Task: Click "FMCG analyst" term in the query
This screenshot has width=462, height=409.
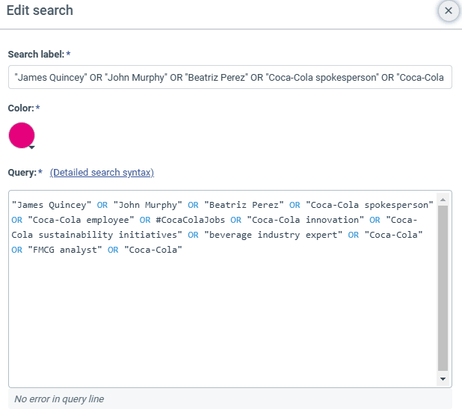Action: click(65, 250)
